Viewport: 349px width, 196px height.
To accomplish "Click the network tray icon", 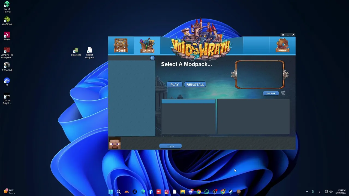I will click(x=326, y=192).
